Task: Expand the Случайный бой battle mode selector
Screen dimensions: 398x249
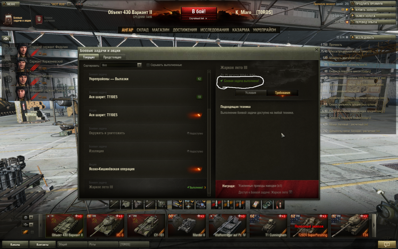Action: (x=198, y=18)
